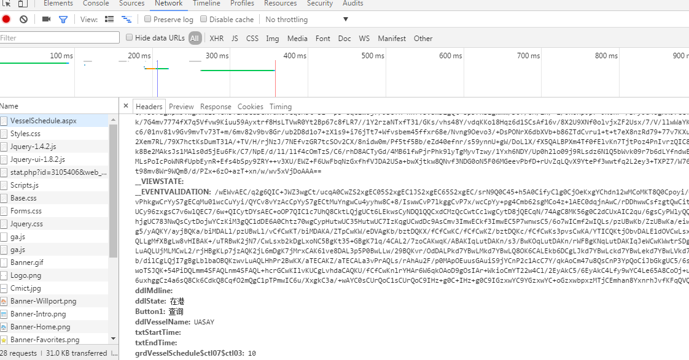Image resolution: width=689 pixels, height=360 pixels.
Task: Select the inspect element cursor icon
Action: 6,3
